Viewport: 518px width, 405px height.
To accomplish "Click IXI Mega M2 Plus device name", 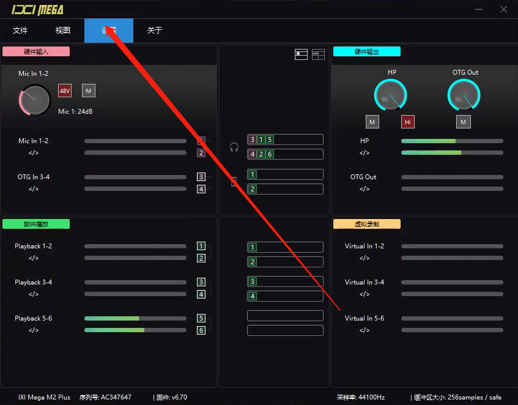I will (44, 397).
